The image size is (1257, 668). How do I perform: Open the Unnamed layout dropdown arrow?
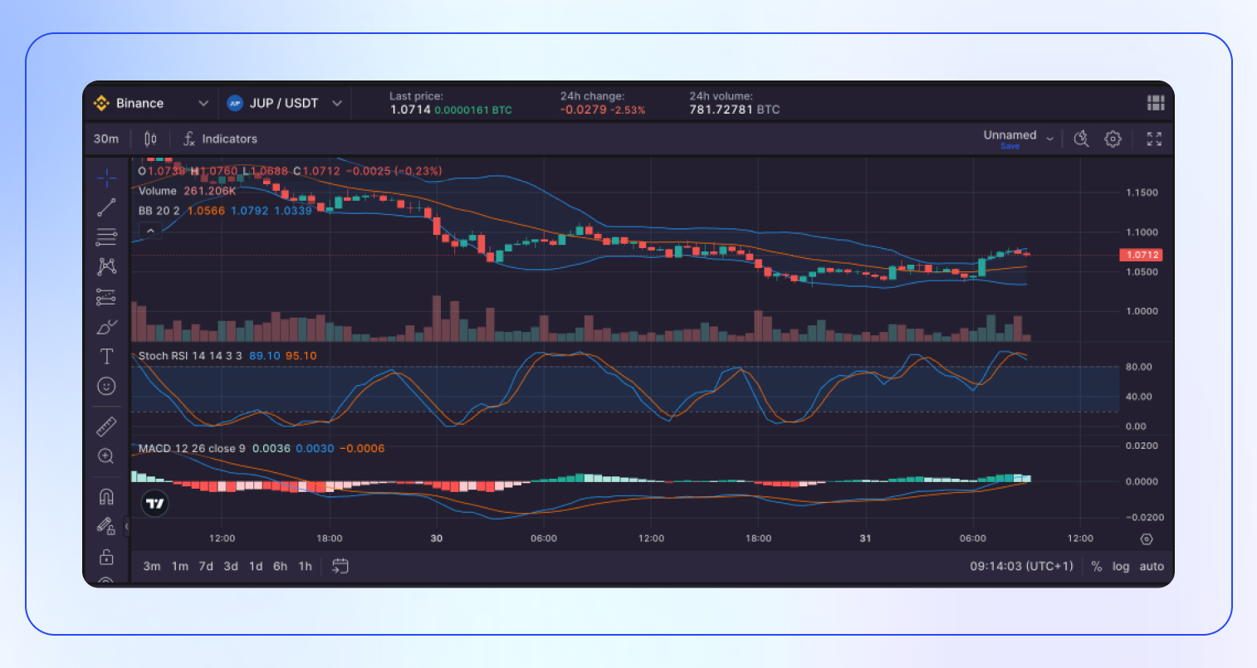(x=1049, y=139)
